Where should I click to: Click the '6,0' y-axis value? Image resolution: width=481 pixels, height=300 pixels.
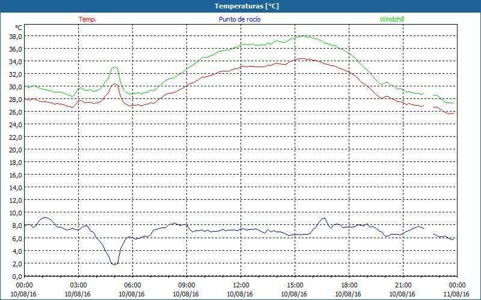(17, 238)
